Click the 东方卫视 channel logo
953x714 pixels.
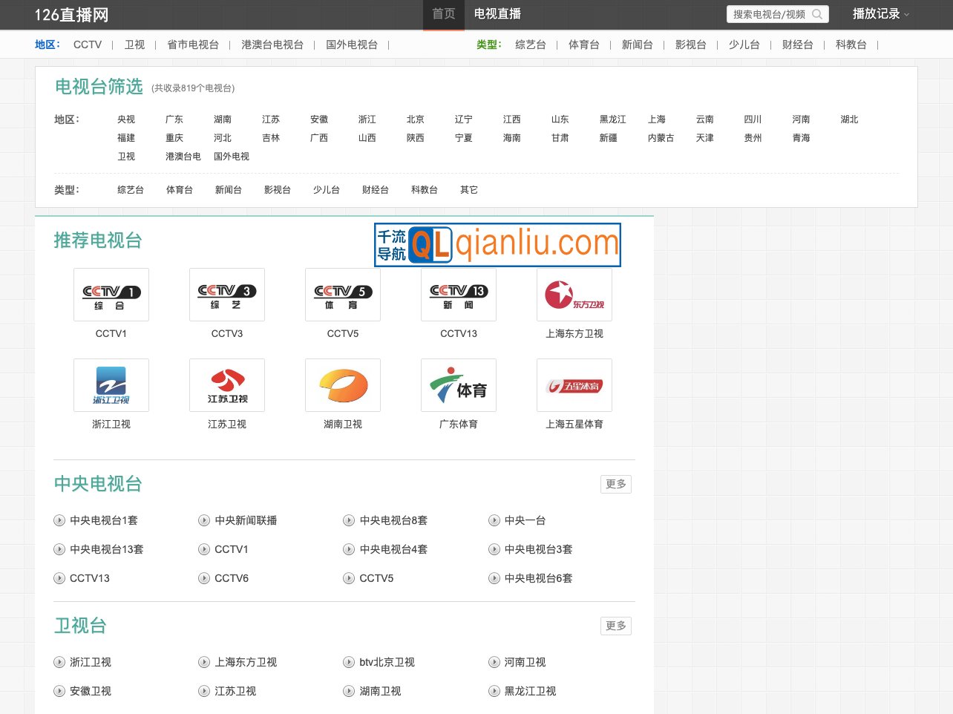coord(574,294)
